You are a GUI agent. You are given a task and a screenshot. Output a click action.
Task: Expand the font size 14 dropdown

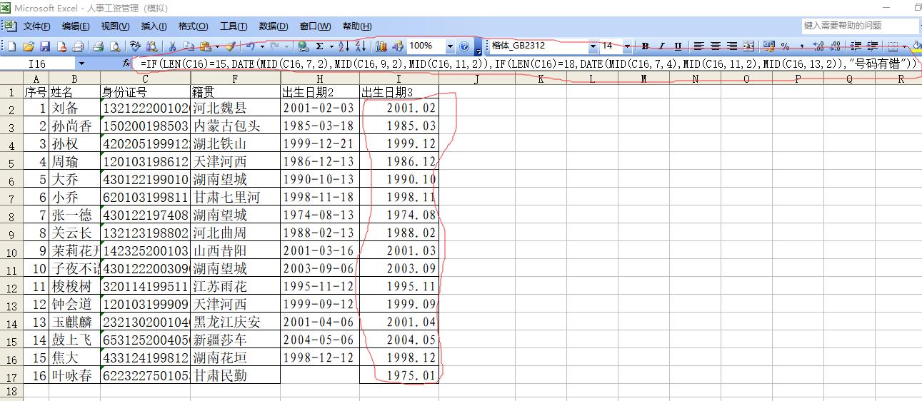(628, 46)
